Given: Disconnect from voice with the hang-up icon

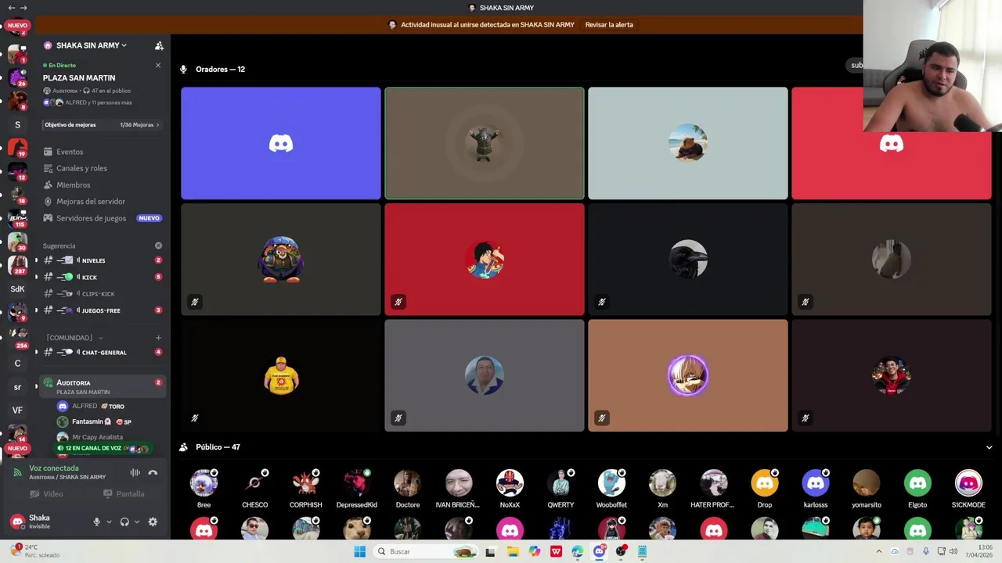Looking at the screenshot, I should point(153,472).
